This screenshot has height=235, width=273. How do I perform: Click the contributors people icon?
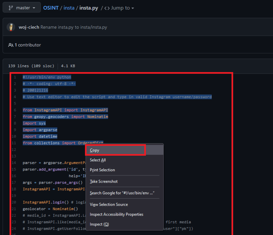(11, 45)
